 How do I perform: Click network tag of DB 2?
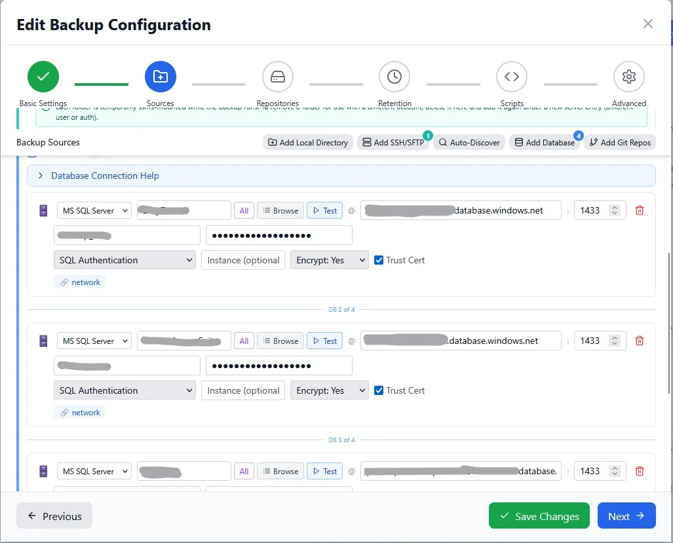80,413
